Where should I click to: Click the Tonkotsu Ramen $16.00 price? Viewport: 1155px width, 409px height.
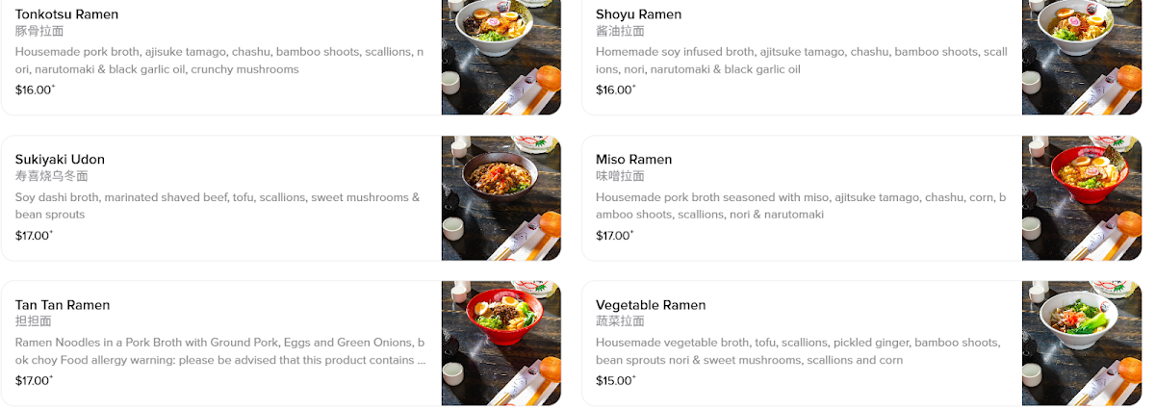[x=34, y=90]
